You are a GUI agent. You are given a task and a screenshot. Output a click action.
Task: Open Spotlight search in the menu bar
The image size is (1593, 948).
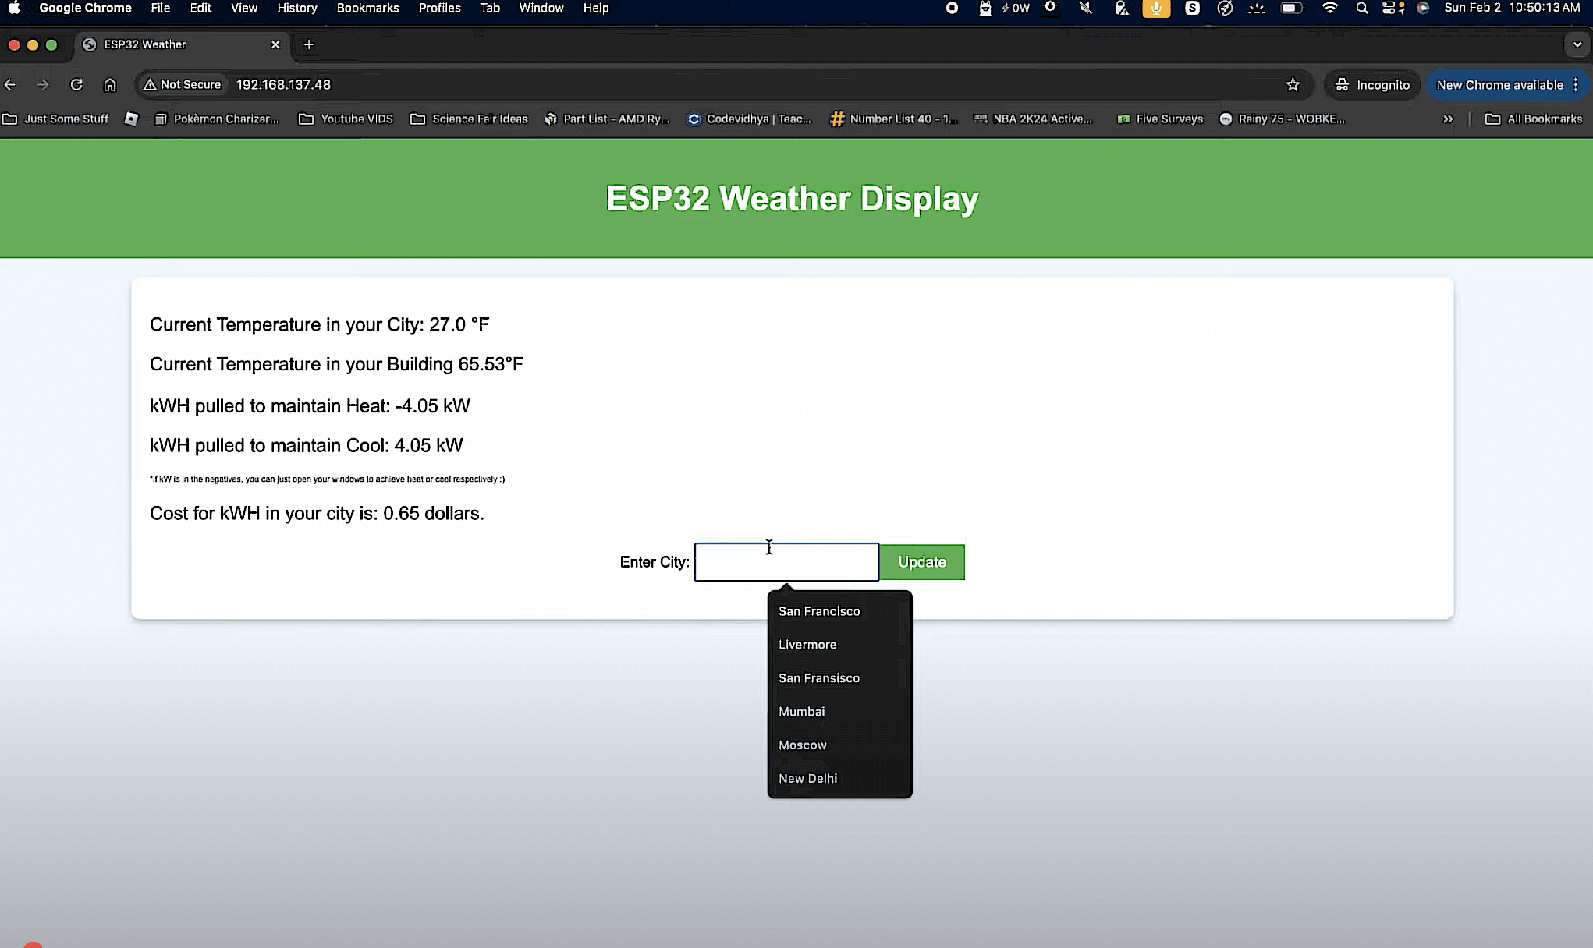point(1362,9)
